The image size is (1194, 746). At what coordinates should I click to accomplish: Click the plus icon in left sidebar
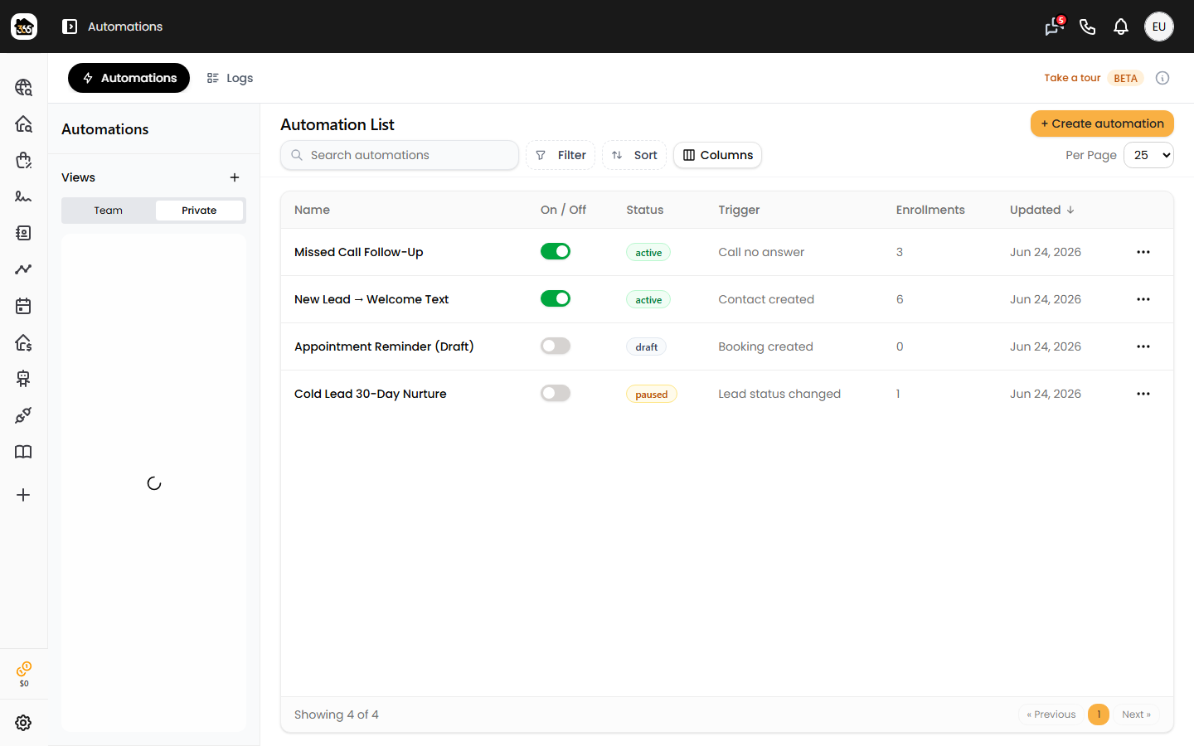[x=23, y=495]
